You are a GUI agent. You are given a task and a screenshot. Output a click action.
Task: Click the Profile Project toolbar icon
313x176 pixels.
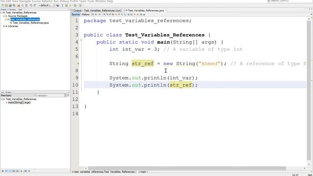point(80,5)
